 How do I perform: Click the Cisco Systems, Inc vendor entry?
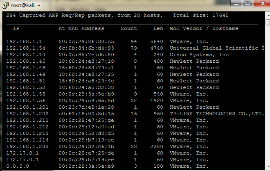point(199,55)
